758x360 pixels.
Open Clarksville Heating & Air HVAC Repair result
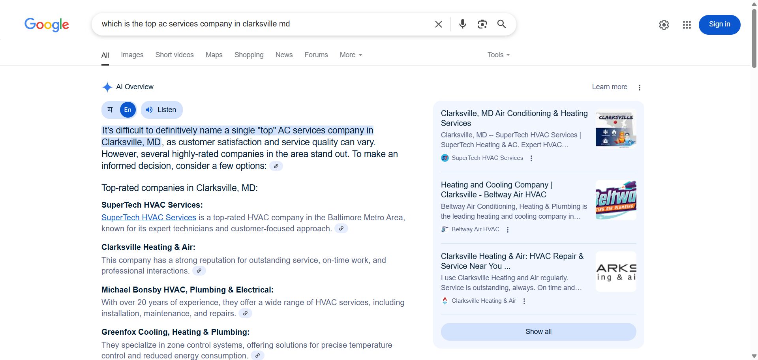pyautogui.click(x=512, y=261)
